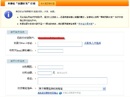Screen dimensions: 130x97
Task: Click the 付款金额 amount field
Action: (x=45, y=73)
